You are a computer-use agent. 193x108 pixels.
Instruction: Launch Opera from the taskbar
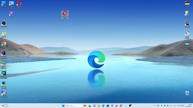point(121,106)
